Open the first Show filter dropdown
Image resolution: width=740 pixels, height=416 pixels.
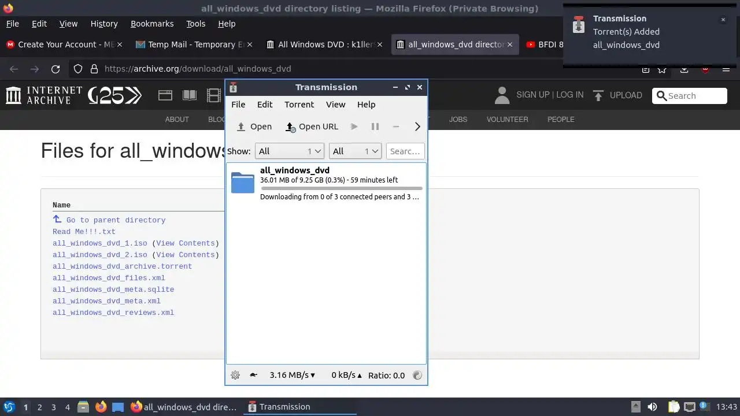coord(290,151)
